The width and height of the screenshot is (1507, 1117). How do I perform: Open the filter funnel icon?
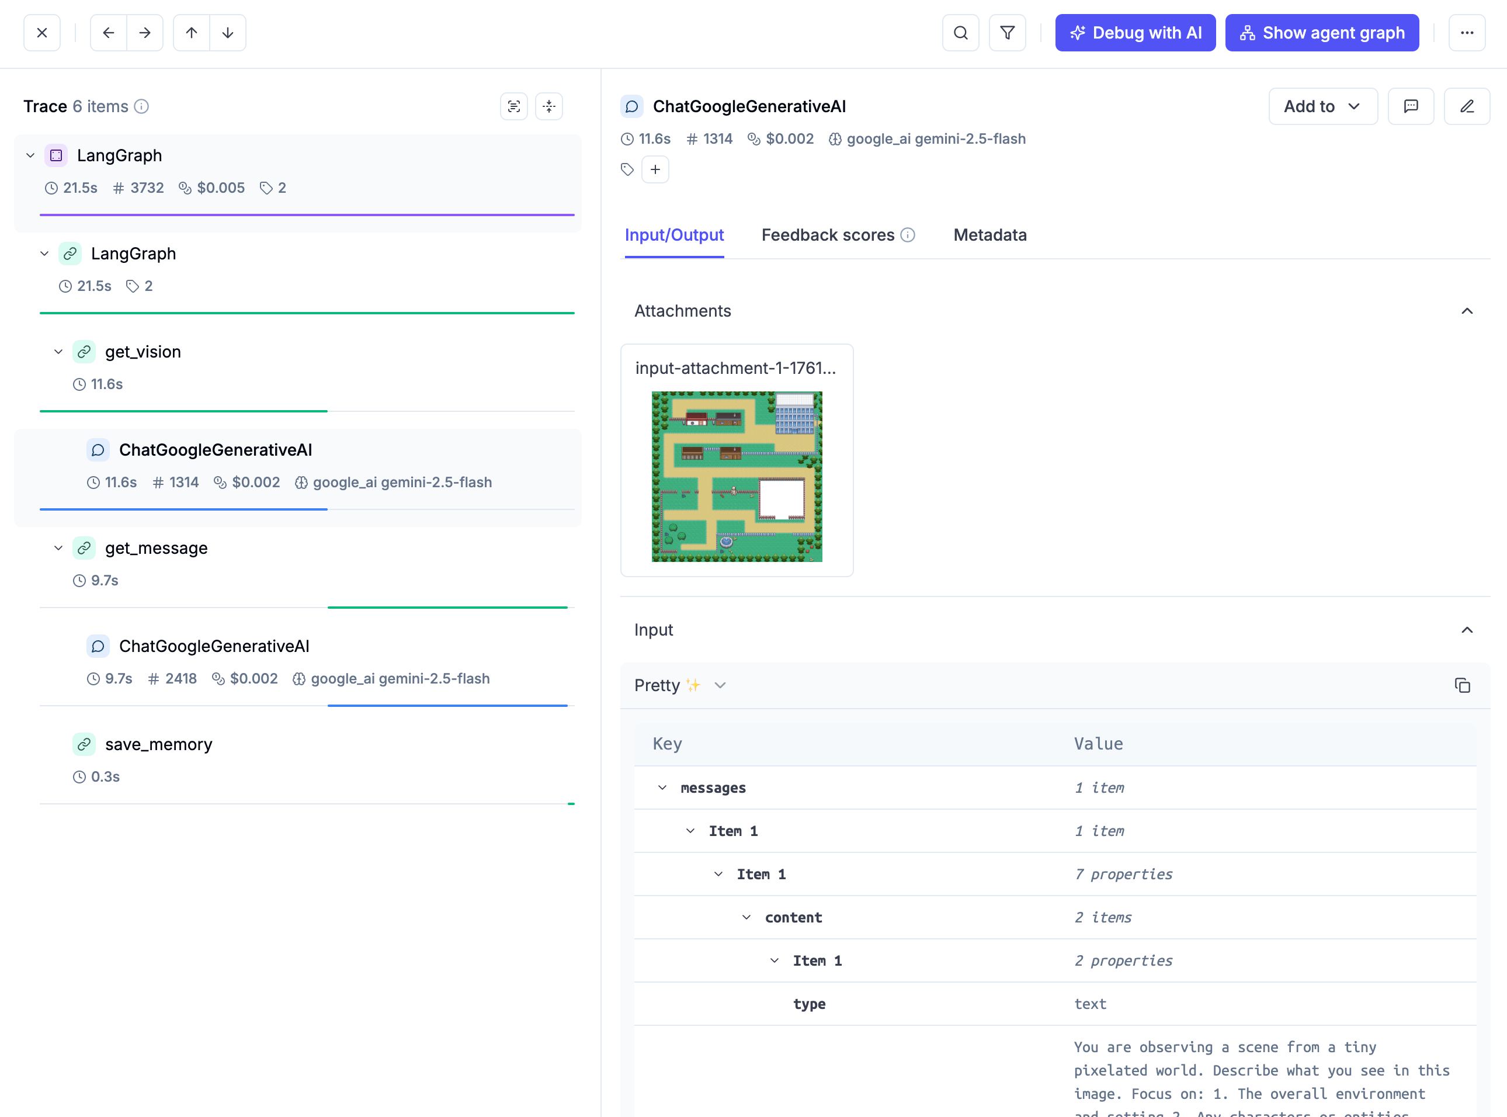click(1006, 33)
